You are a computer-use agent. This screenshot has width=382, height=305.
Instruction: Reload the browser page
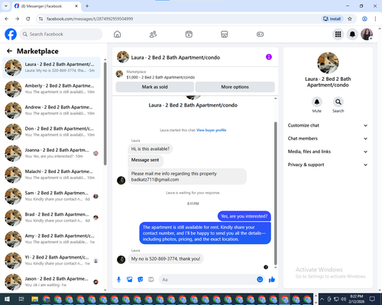pos(28,19)
